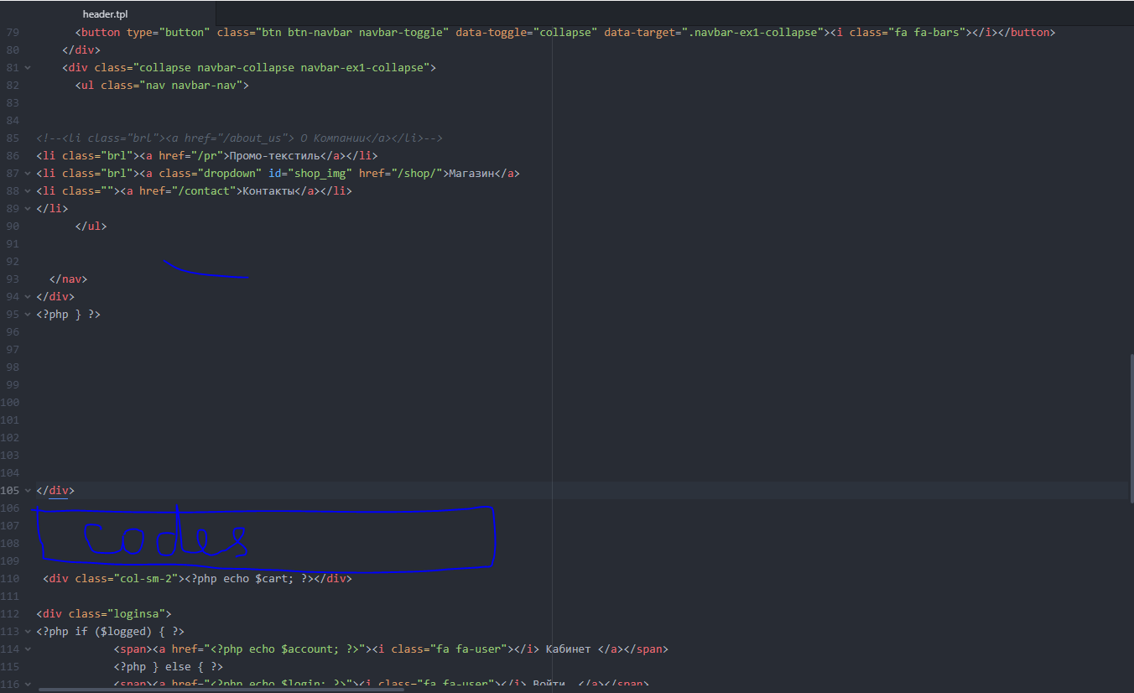The image size is (1134, 693).
Task: Click the </div> tag on line 105
Action: [55, 490]
